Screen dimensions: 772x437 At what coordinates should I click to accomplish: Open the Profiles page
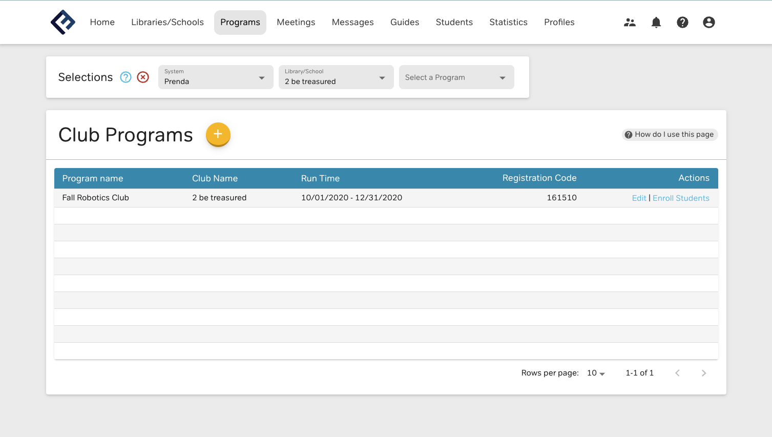point(559,22)
